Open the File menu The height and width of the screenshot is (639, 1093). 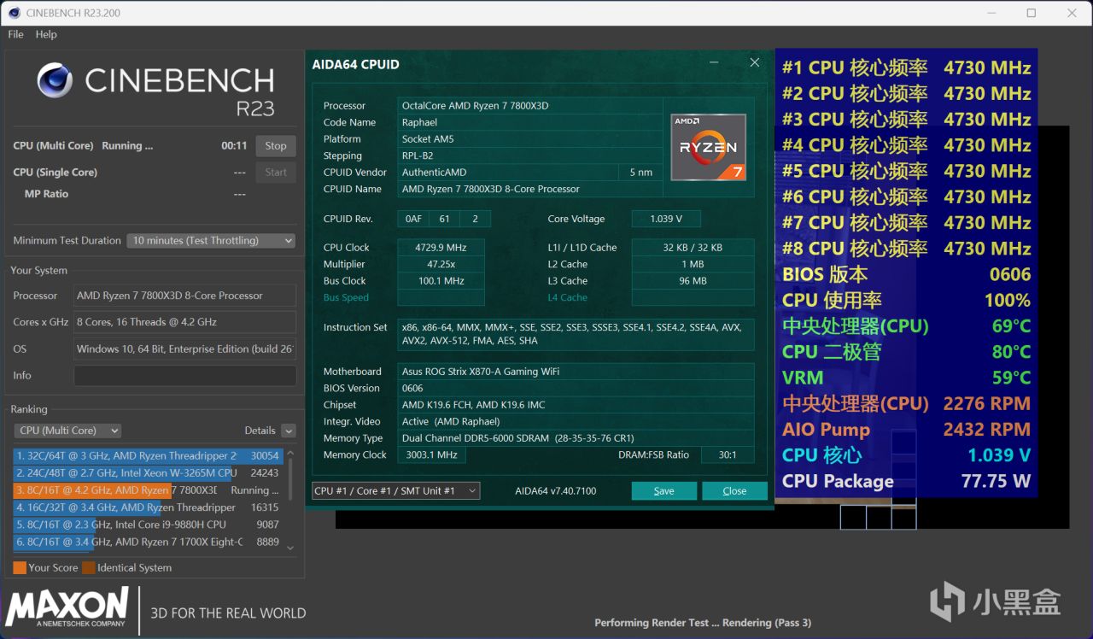click(15, 34)
